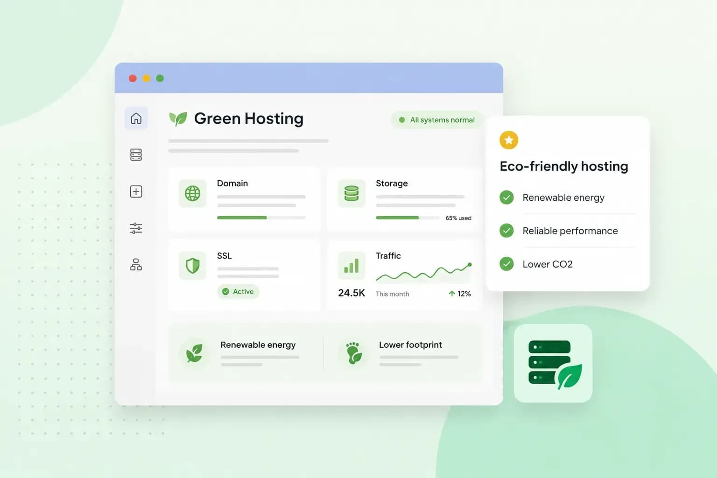Toggle the Renewable energy checkmark

pos(506,197)
